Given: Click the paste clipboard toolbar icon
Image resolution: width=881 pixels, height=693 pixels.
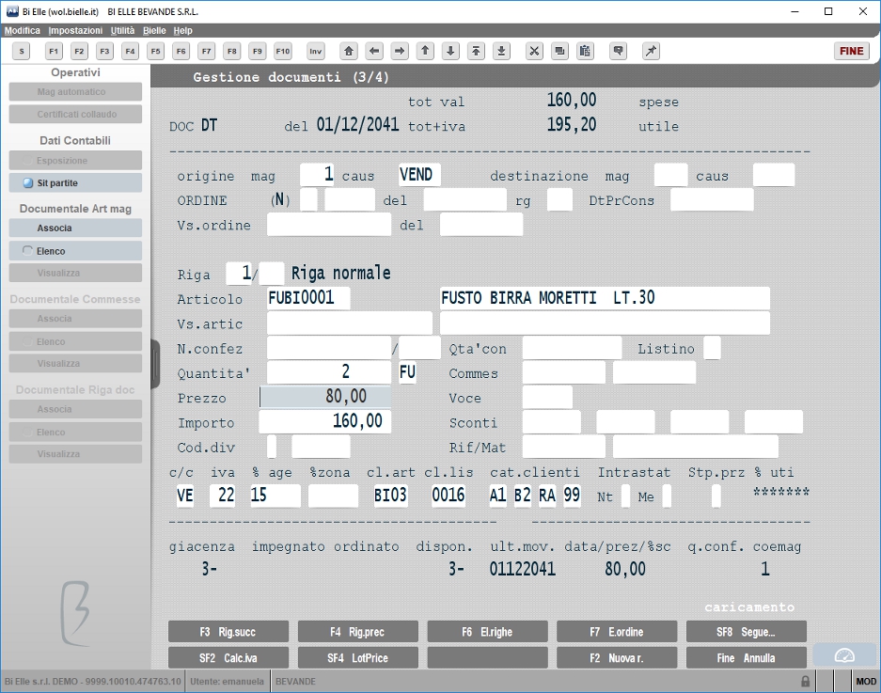Looking at the screenshot, I should tap(585, 51).
